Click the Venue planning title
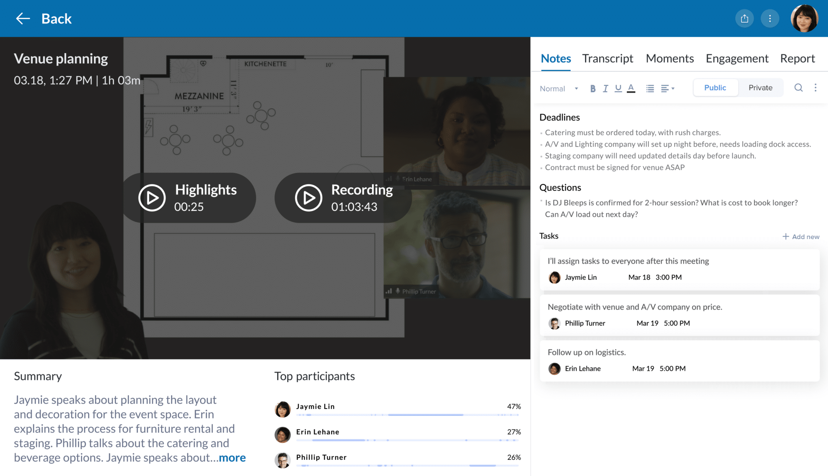The width and height of the screenshot is (828, 476). (61, 59)
